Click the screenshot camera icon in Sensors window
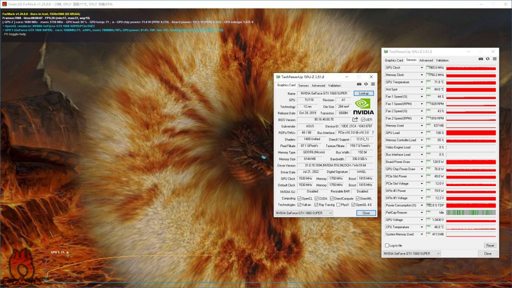The height and width of the screenshot is (288, 512). point(480,59)
